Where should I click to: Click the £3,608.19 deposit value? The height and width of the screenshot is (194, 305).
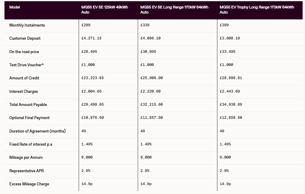tap(230, 38)
